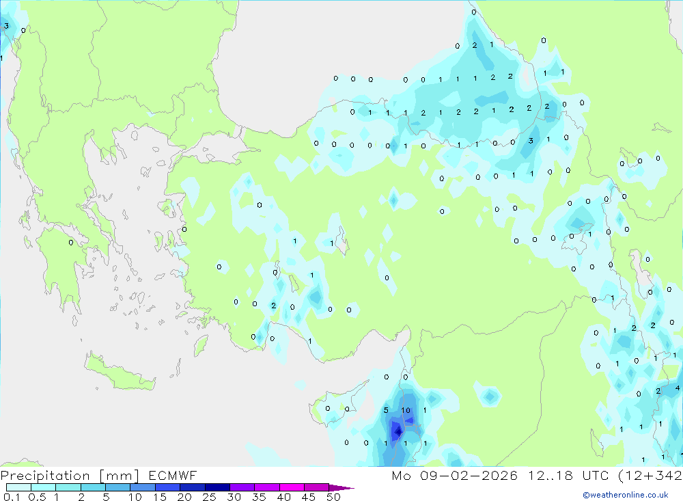Open the weatheronline.co.uk credit link
683x501 pixels.
tap(626, 495)
